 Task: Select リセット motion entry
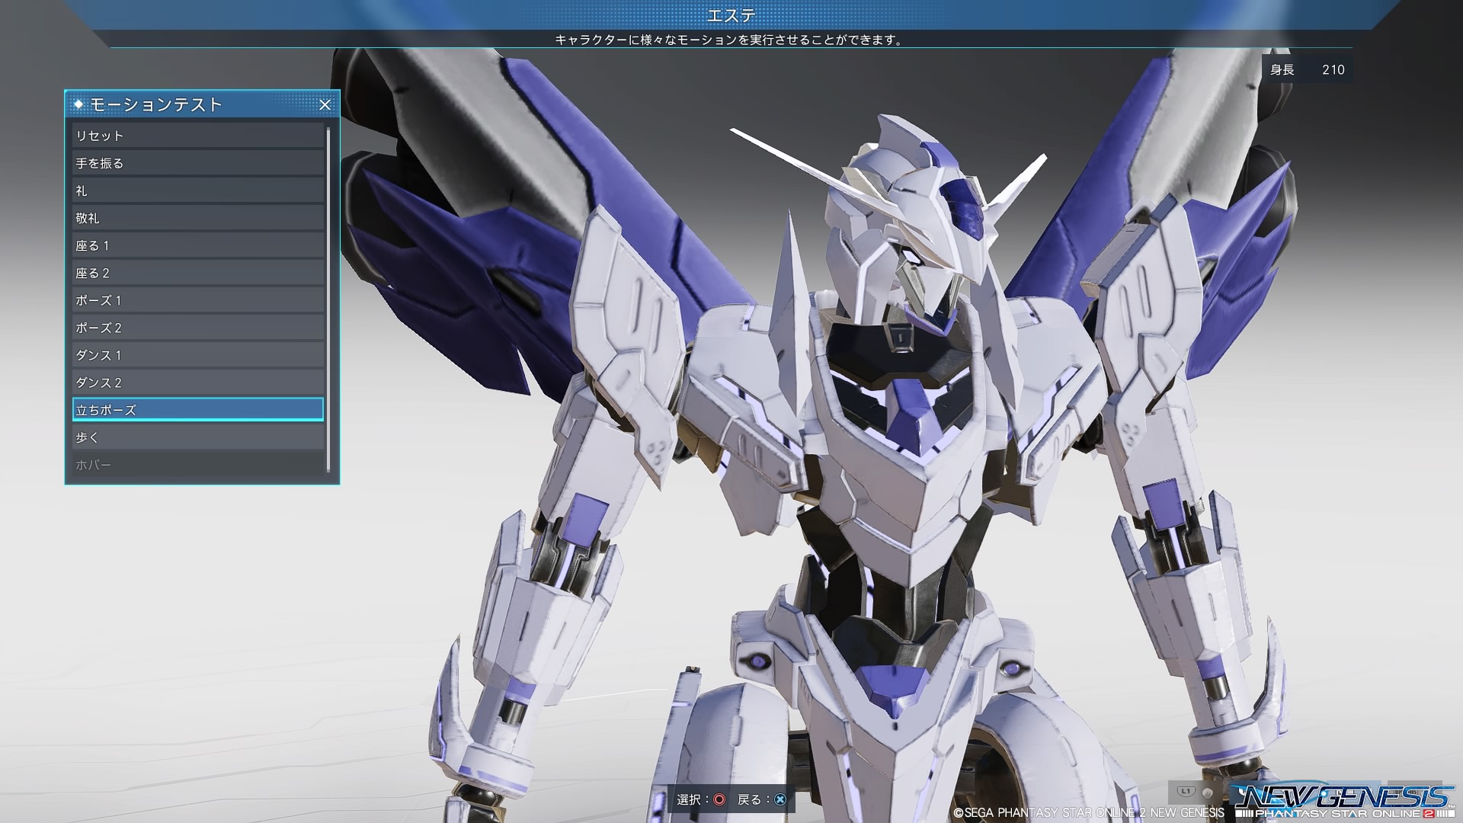click(198, 136)
